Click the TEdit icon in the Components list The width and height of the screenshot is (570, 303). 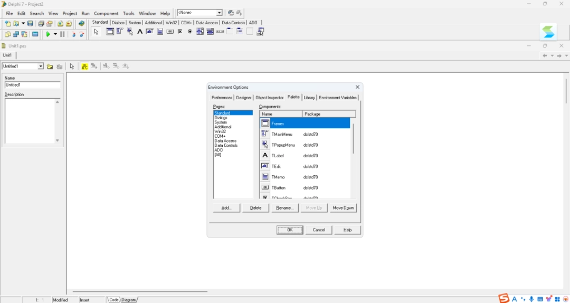[265, 166]
